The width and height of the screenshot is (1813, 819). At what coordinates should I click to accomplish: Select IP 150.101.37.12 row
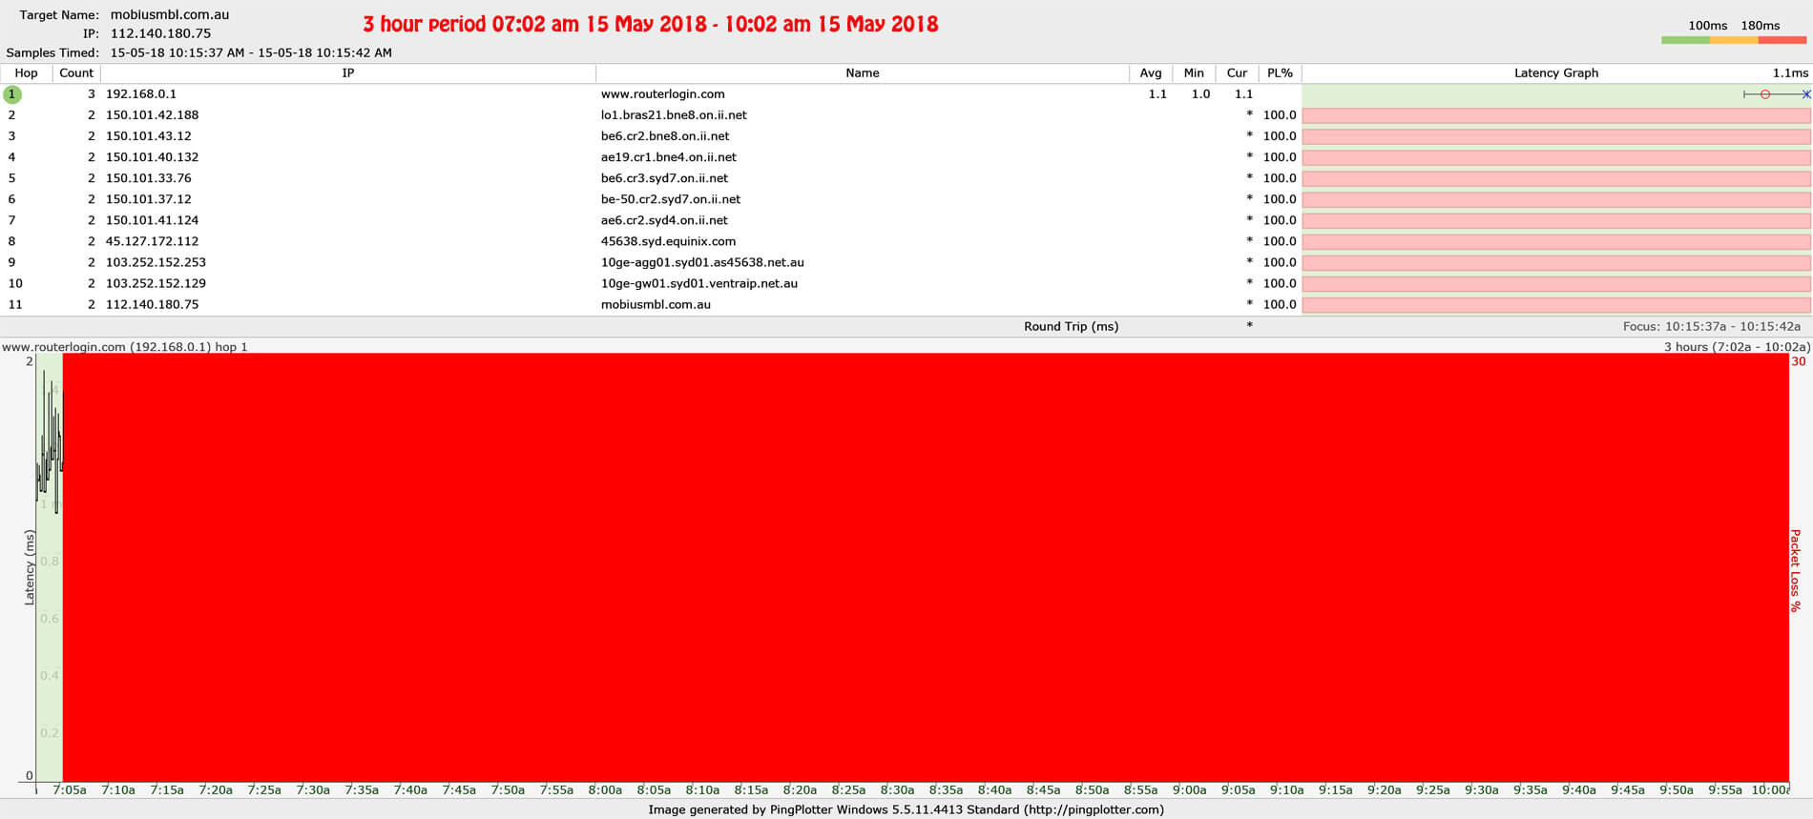coord(148,199)
